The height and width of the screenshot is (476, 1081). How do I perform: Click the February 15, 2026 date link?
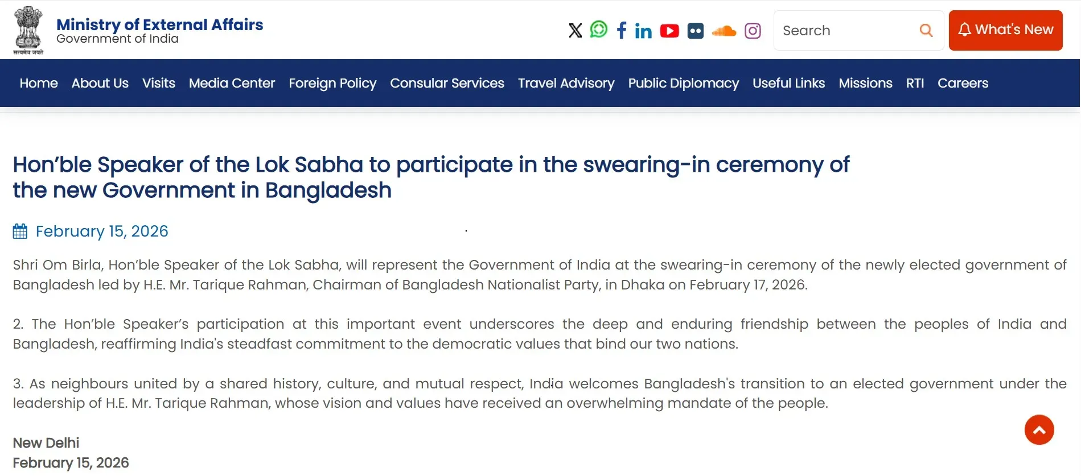(102, 231)
